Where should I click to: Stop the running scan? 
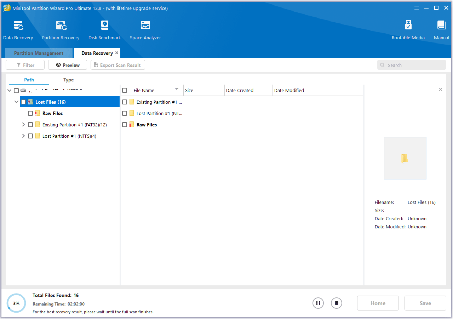point(337,303)
